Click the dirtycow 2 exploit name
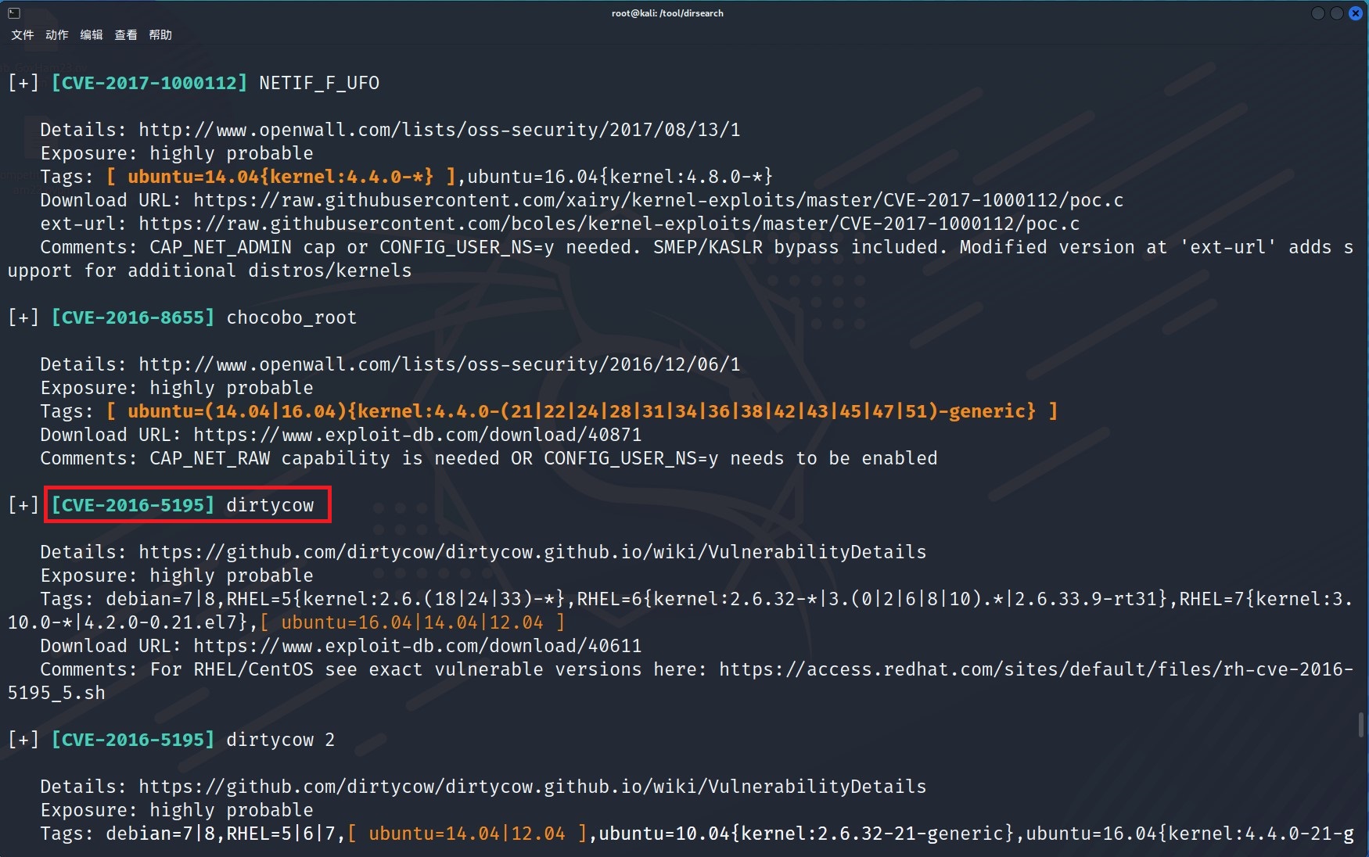The height and width of the screenshot is (857, 1369). pos(281,740)
